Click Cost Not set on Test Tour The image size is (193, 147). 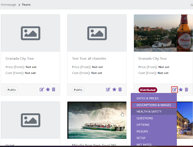96,73
